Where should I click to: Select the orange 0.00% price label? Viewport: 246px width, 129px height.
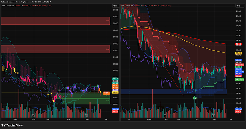(x=107, y=93)
